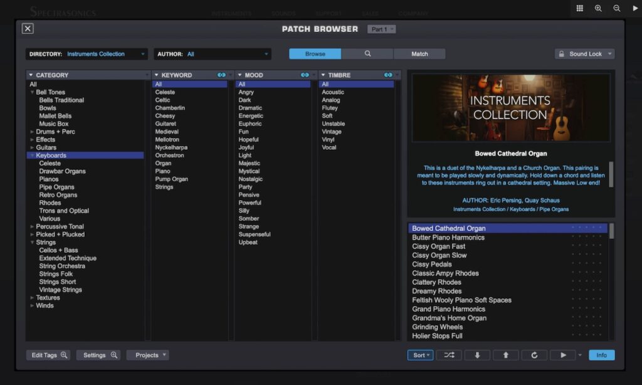Open the thumbnail grid view icon
Screen dimensions: 642x385
click(x=580, y=8)
